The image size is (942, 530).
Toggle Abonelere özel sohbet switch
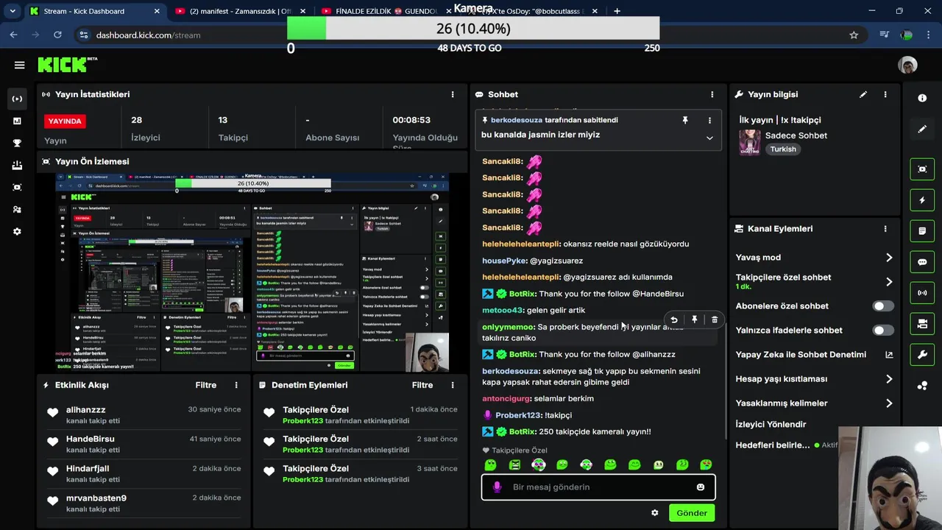[x=883, y=305]
